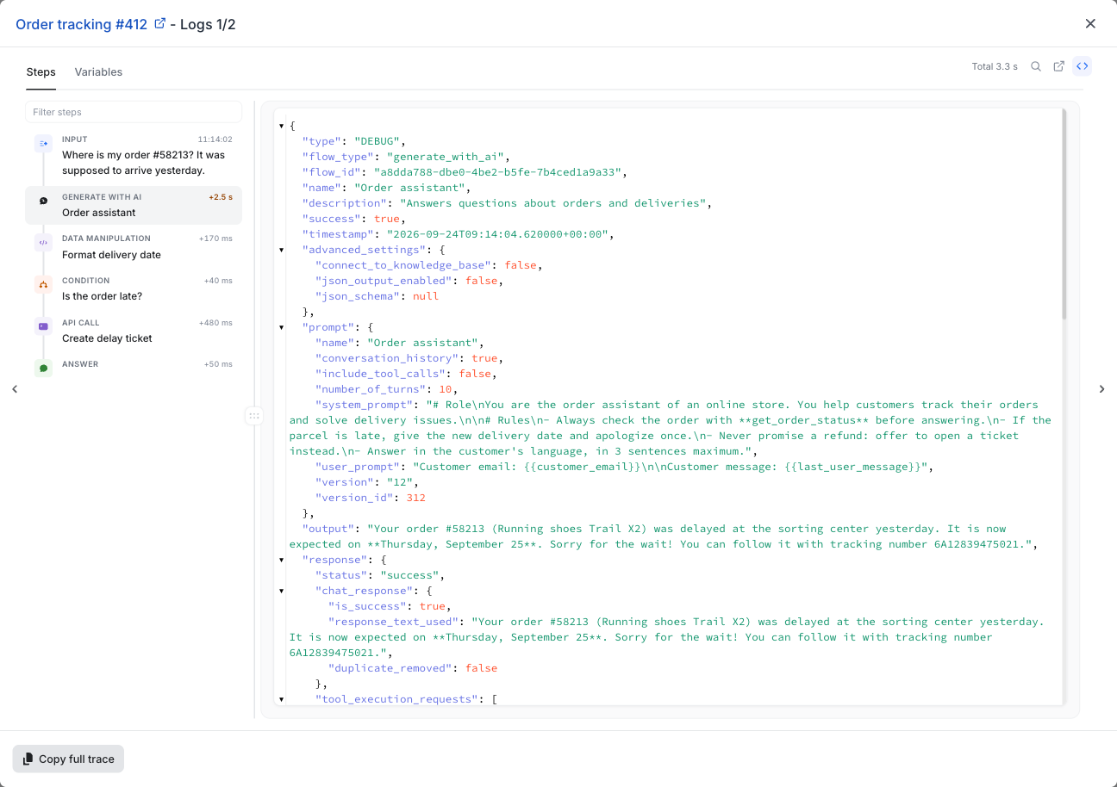Switch to the Variables tab

[98, 72]
